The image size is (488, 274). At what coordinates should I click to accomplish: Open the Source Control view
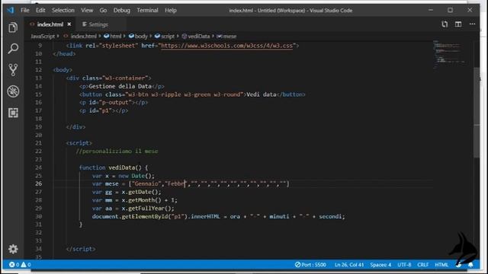tap(13, 70)
